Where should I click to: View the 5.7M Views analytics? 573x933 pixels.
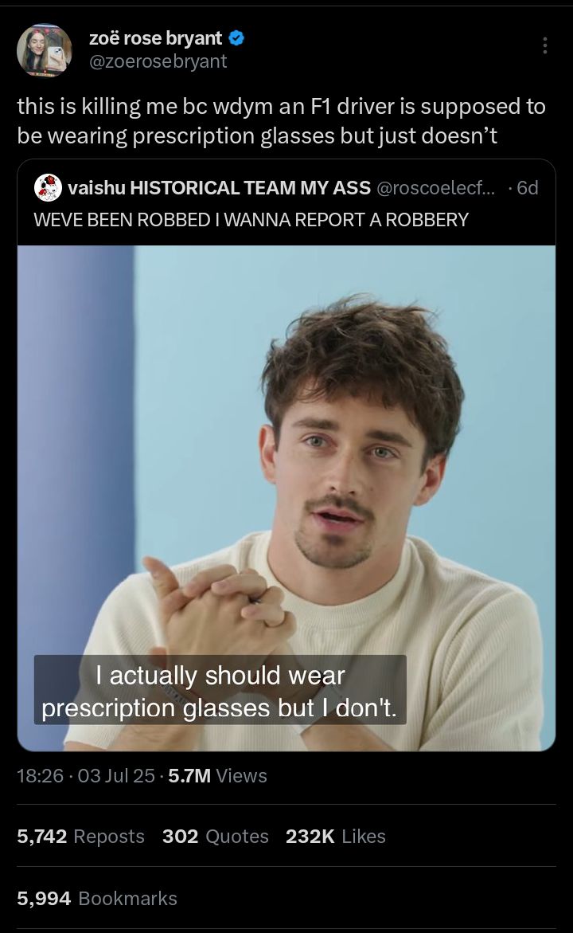(217, 776)
